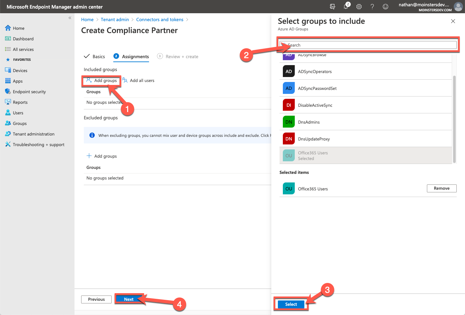Click the Next button

pyautogui.click(x=129, y=299)
